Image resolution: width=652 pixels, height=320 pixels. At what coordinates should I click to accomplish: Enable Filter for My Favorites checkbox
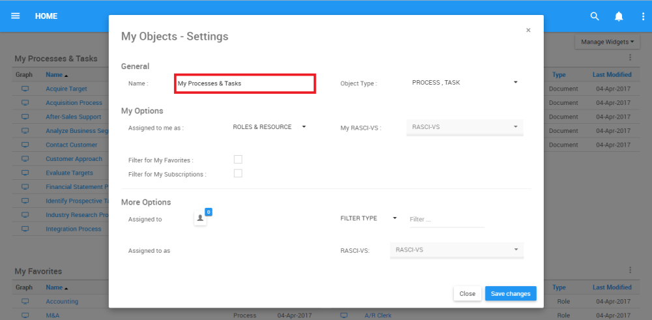tap(238, 160)
